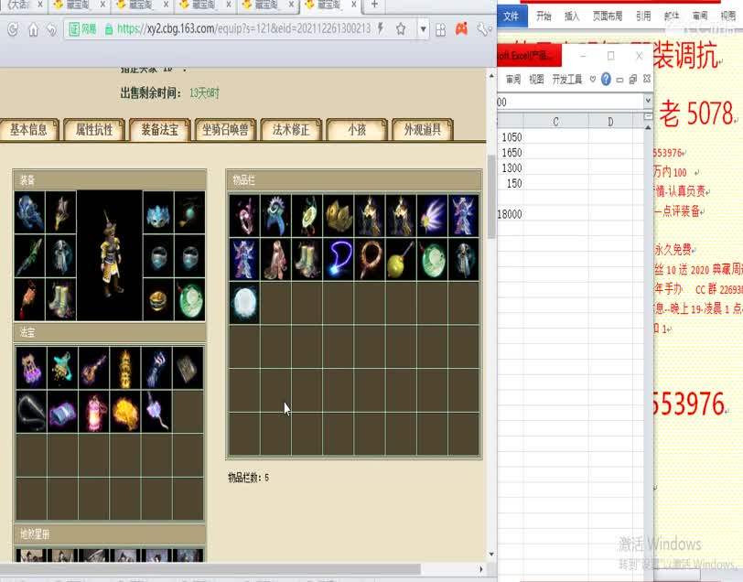The height and width of the screenshot is (582, 743).
Task: Open the 文件 menu in Word
Action: (x=511, y=16)
